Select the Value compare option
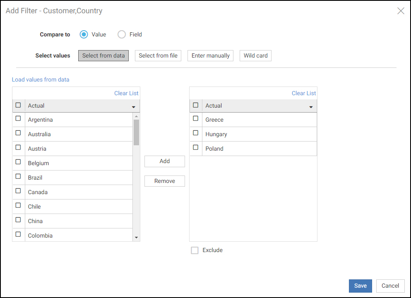411x298 pixels. (84, 34)
